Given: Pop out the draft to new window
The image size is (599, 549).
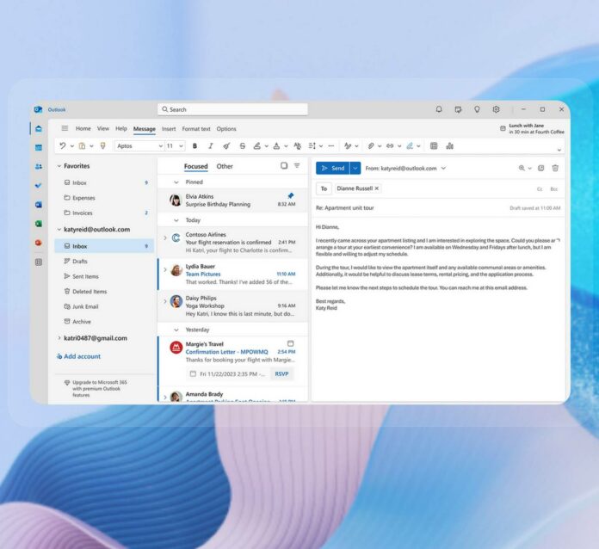Looking at the screenshot, I should tap(541, 168).
